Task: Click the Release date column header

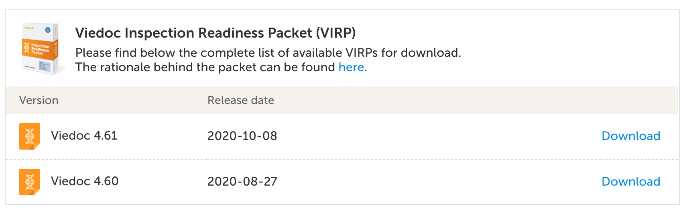Action: (x=241, y=100)
